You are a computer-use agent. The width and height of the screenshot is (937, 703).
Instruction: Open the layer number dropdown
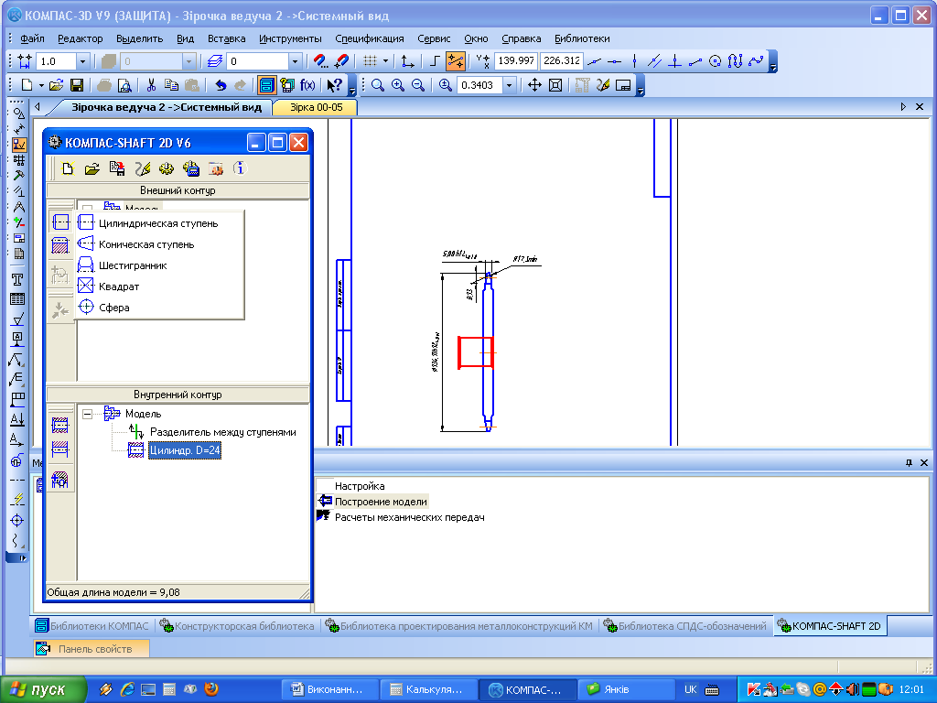[295, 61]
